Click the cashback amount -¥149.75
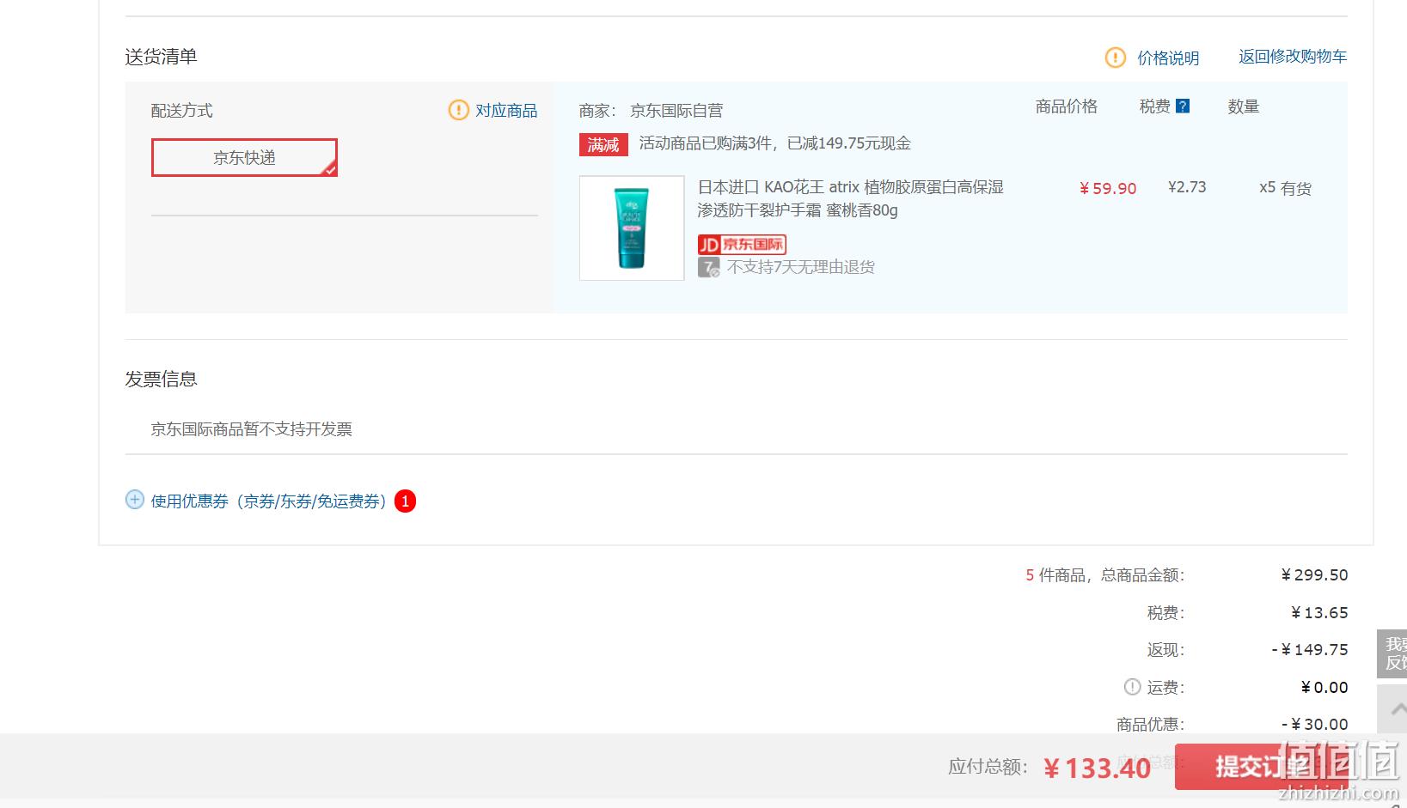The image size is (1407, 808). point(1310,650)
